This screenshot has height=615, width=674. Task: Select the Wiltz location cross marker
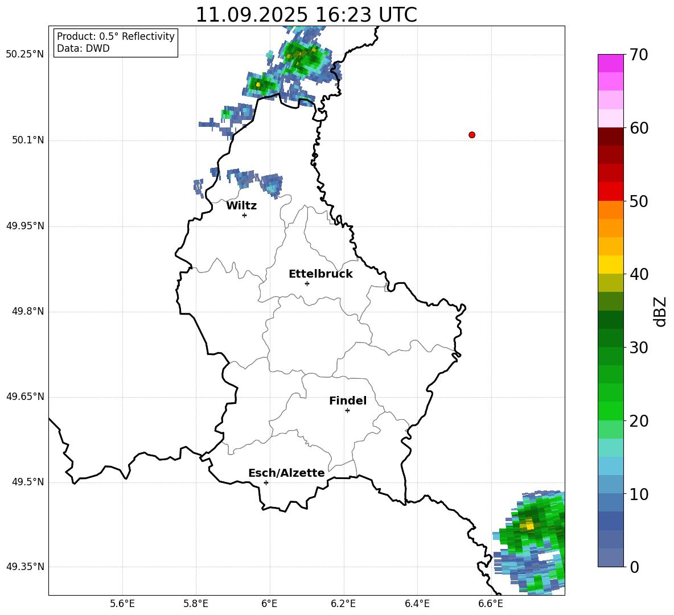pyautogui.click(x=245, y=215)
